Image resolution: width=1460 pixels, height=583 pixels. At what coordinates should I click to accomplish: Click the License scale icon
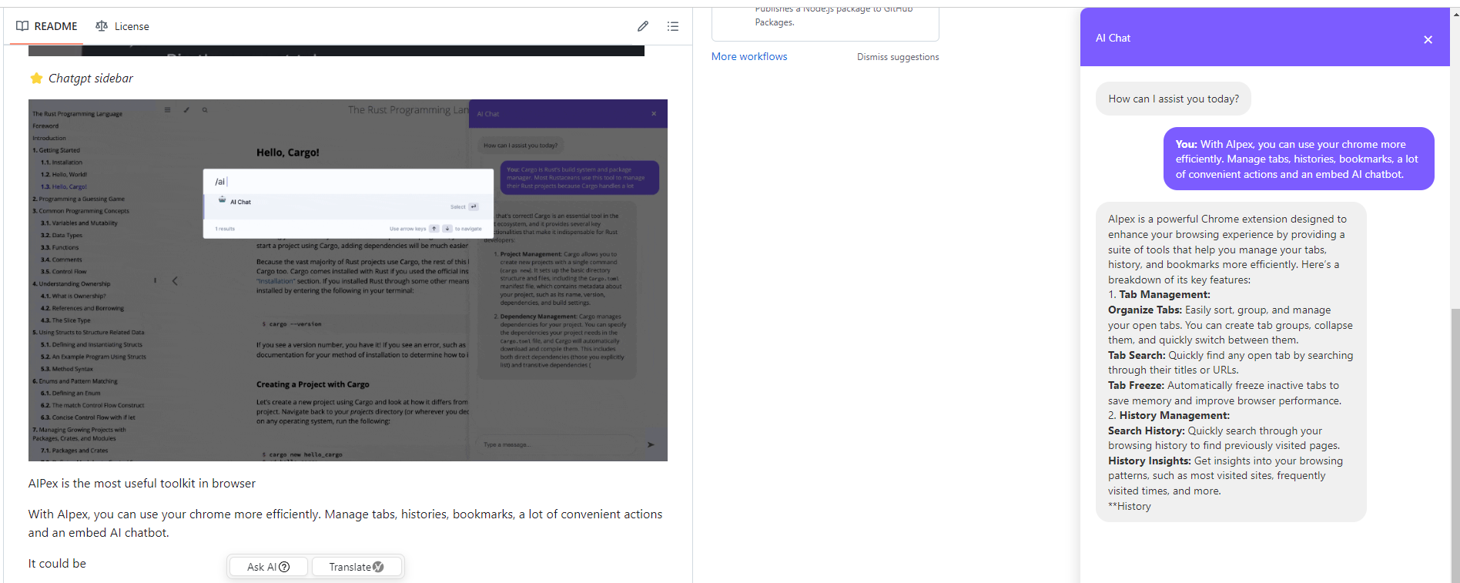point(102,26)
